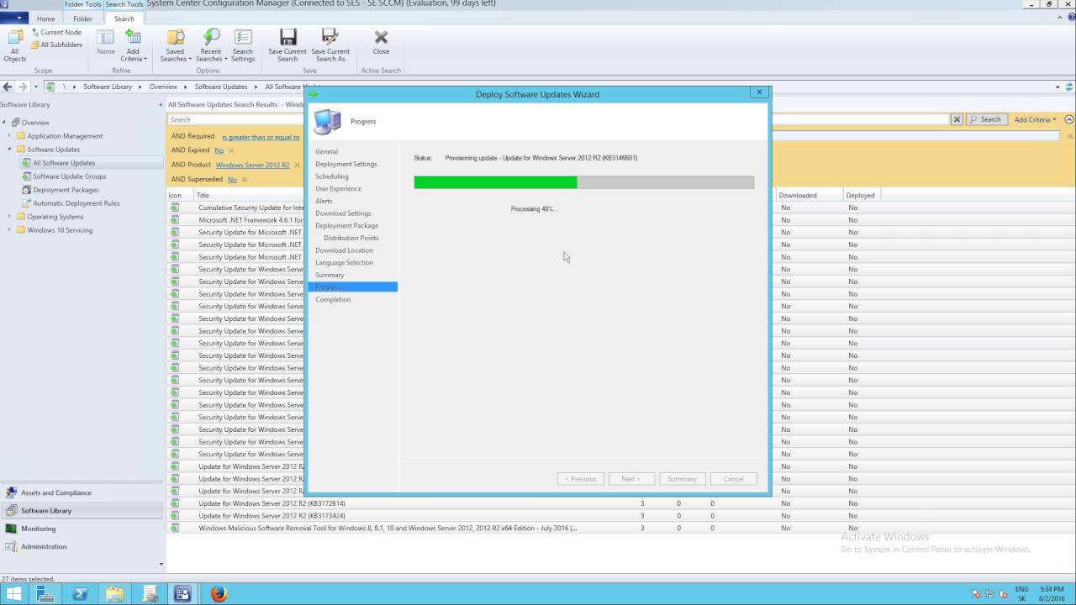Open Add Criteria in the ribbon
The height and width of the screenshot is (605, 1076).
pos(133,45)
